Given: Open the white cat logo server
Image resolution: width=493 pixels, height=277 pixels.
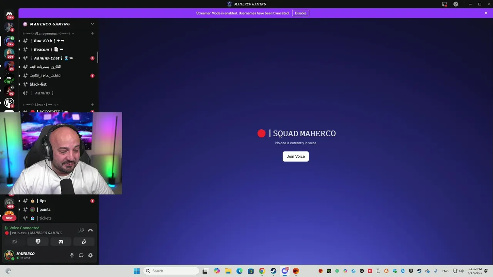Looking at the screenshot, I should tap(9, 103).
